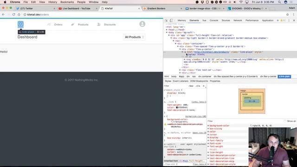The width and height of the screenshot is (297, 167).
Task: Click the Products tag icon in the nav
Action: coord(72,25)
